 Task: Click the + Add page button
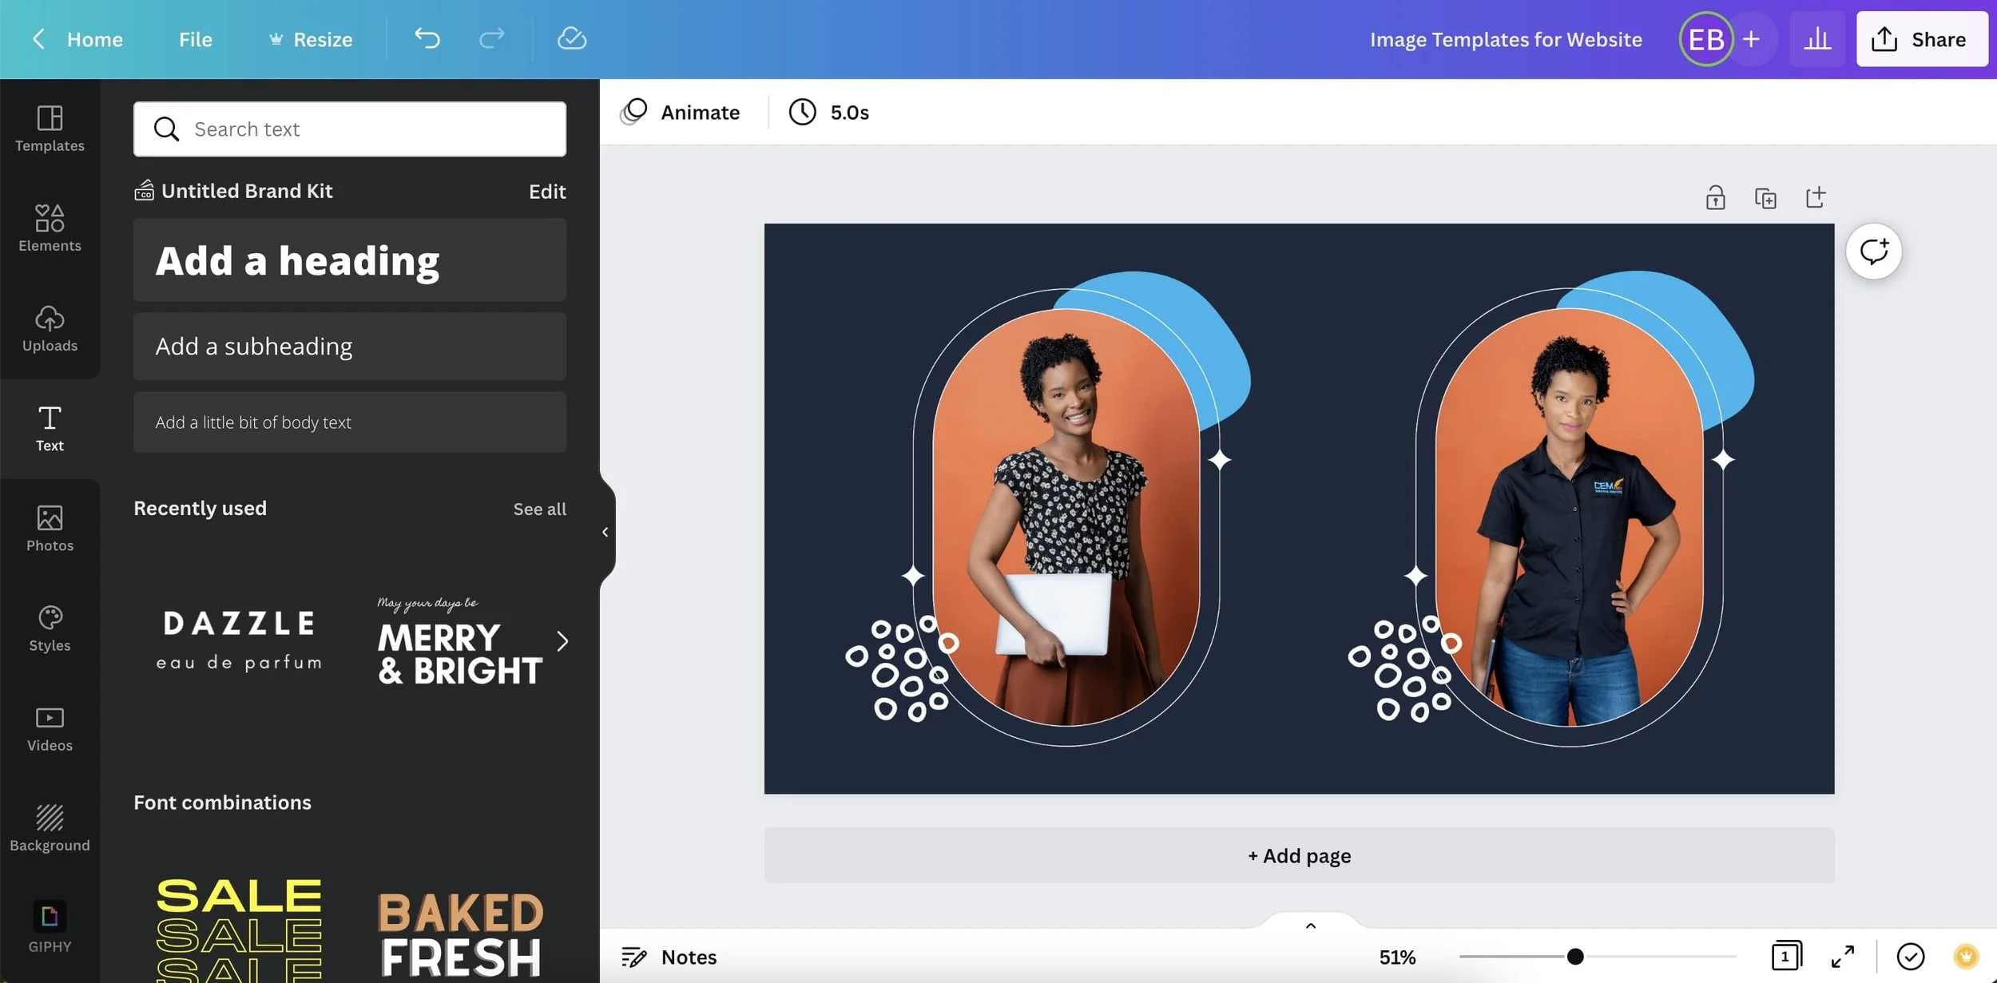[x=1299, y=855]
